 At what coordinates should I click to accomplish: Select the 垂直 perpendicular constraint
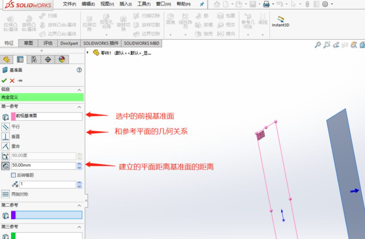click(x=5, y=137)
